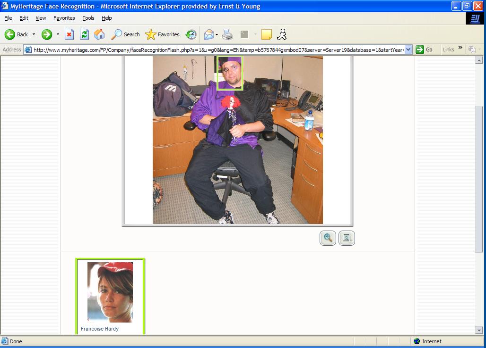Click the Back navigation button
The height and width of the screenshot is (348, 486).
17,34
